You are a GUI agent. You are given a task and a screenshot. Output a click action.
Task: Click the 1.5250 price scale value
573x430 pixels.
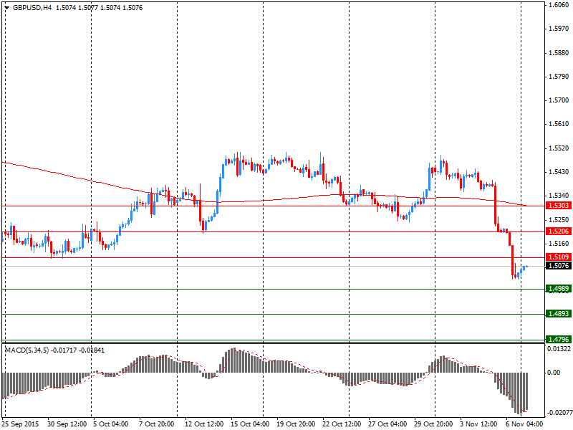pyautogui.click(x=559, y=220)
